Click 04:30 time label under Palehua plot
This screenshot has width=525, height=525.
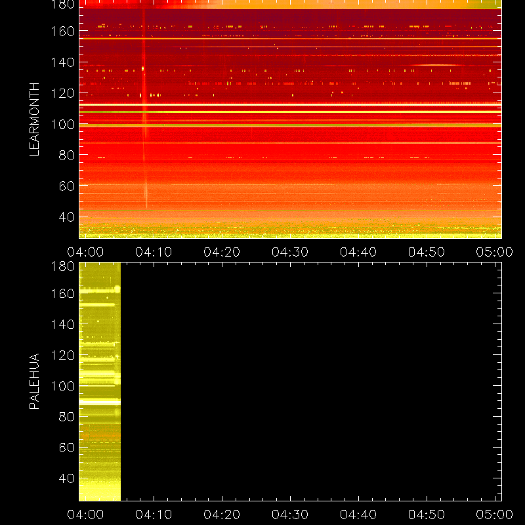290,514
